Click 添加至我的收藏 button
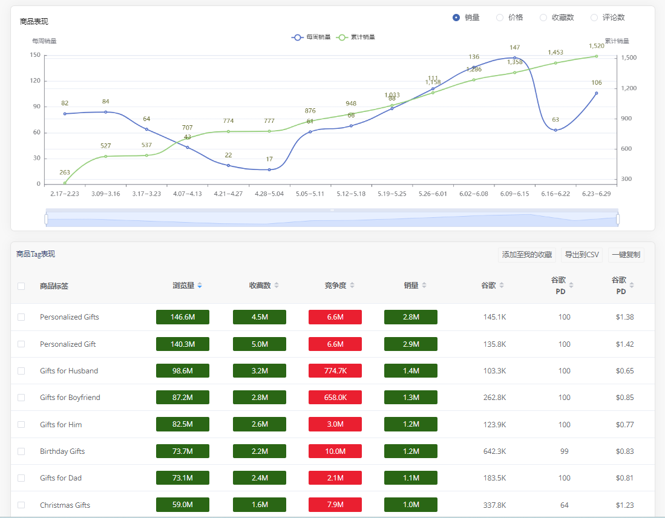This screenshot has height=518, width=665. click(527, 255)
